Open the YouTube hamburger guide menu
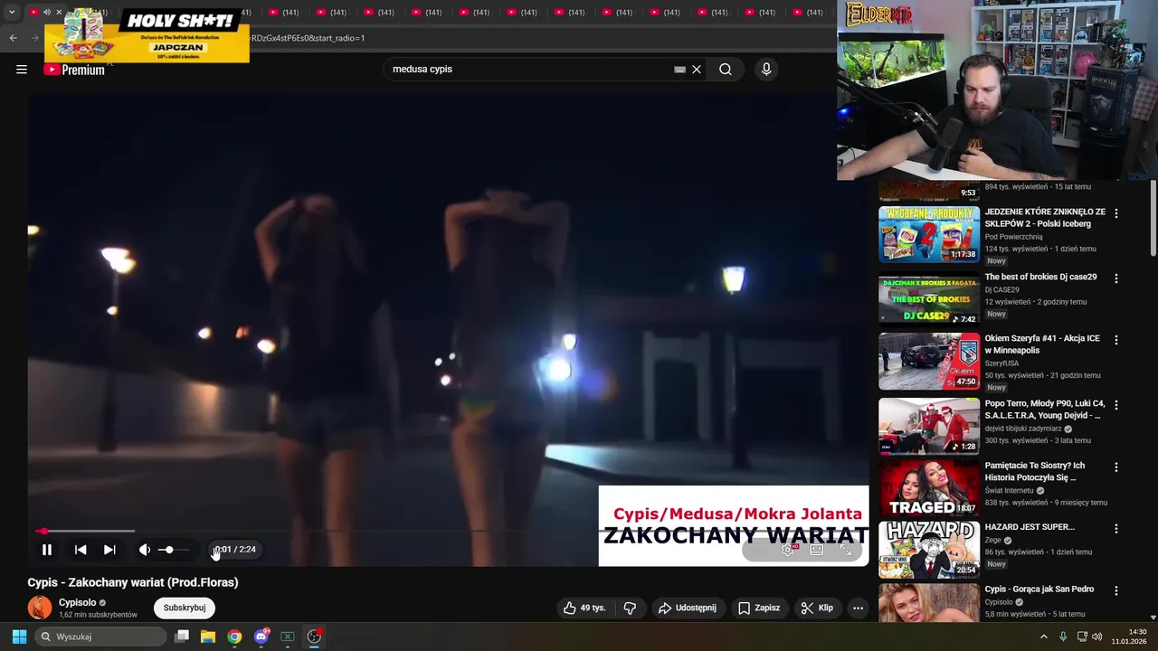Viewport: 1158px width, 651px height. point(22,70)
